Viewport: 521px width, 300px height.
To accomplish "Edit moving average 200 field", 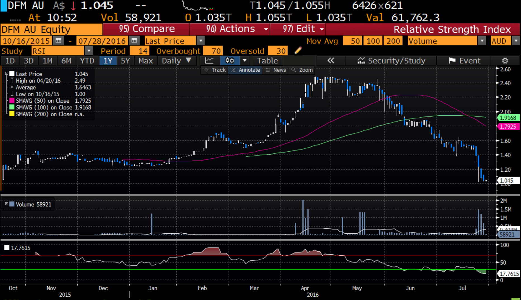I will click(x=393, y=41).
